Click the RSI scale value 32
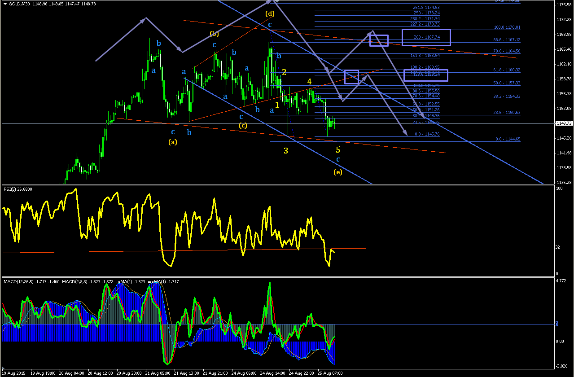 point(558,247)
